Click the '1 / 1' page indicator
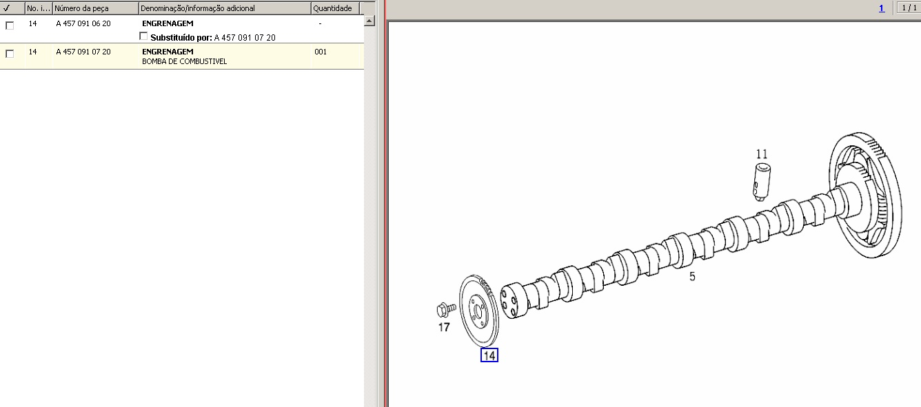Image resolution: width=921 pixels, height=407 pixels. (x=908, y=8)
